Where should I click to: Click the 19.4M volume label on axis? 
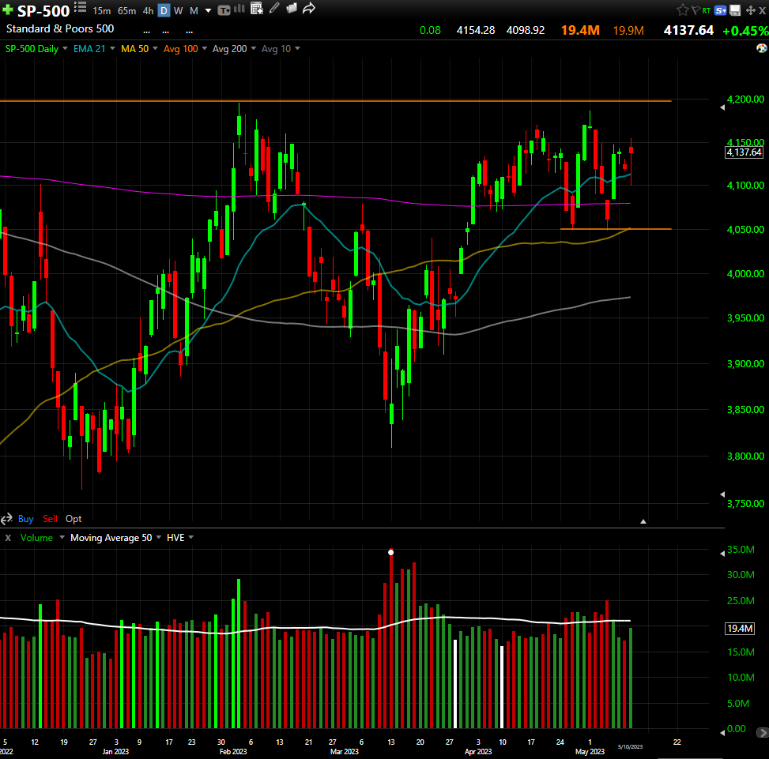740,628
